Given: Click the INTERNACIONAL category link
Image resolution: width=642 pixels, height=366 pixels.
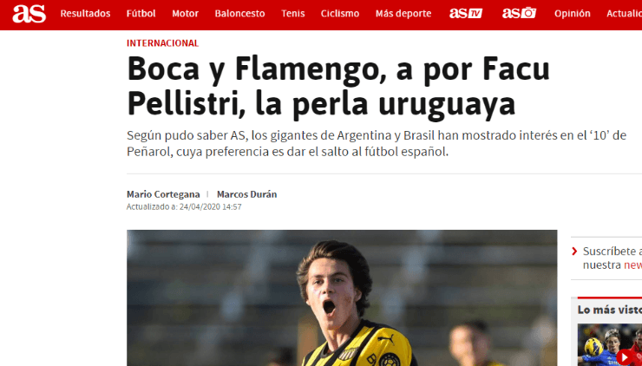Looking at the screenshot, I should pos(162,43).
